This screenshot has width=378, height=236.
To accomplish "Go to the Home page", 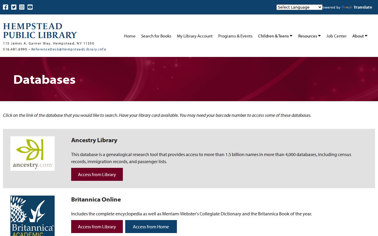I will 130,36.
